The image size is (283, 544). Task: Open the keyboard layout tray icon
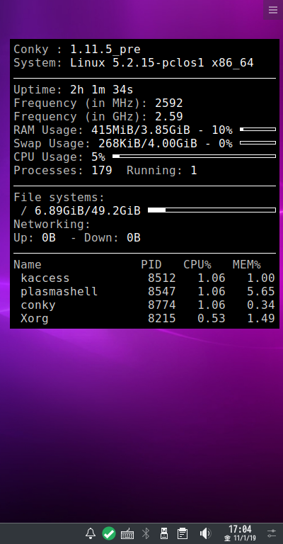[127, 533]
